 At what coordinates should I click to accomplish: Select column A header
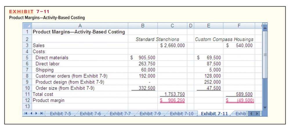[80, 26]
